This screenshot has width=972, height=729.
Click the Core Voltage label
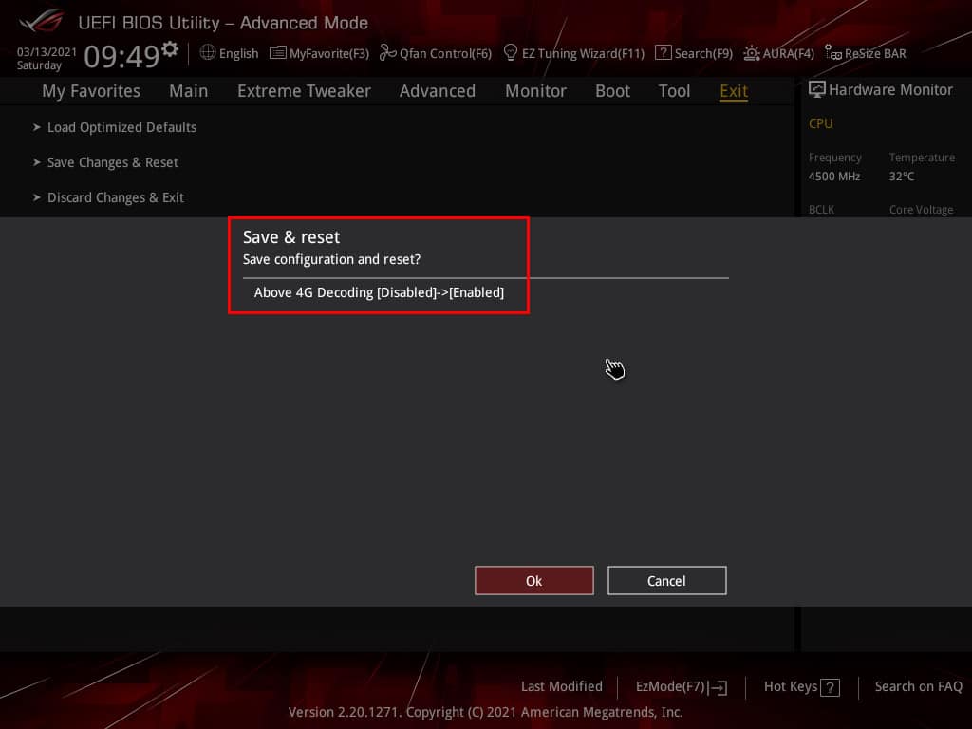point(921,210)
